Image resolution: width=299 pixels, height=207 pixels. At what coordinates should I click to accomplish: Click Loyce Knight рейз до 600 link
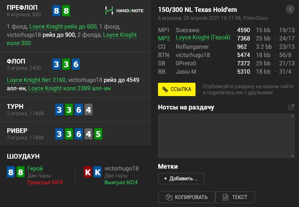coord(63,26)
